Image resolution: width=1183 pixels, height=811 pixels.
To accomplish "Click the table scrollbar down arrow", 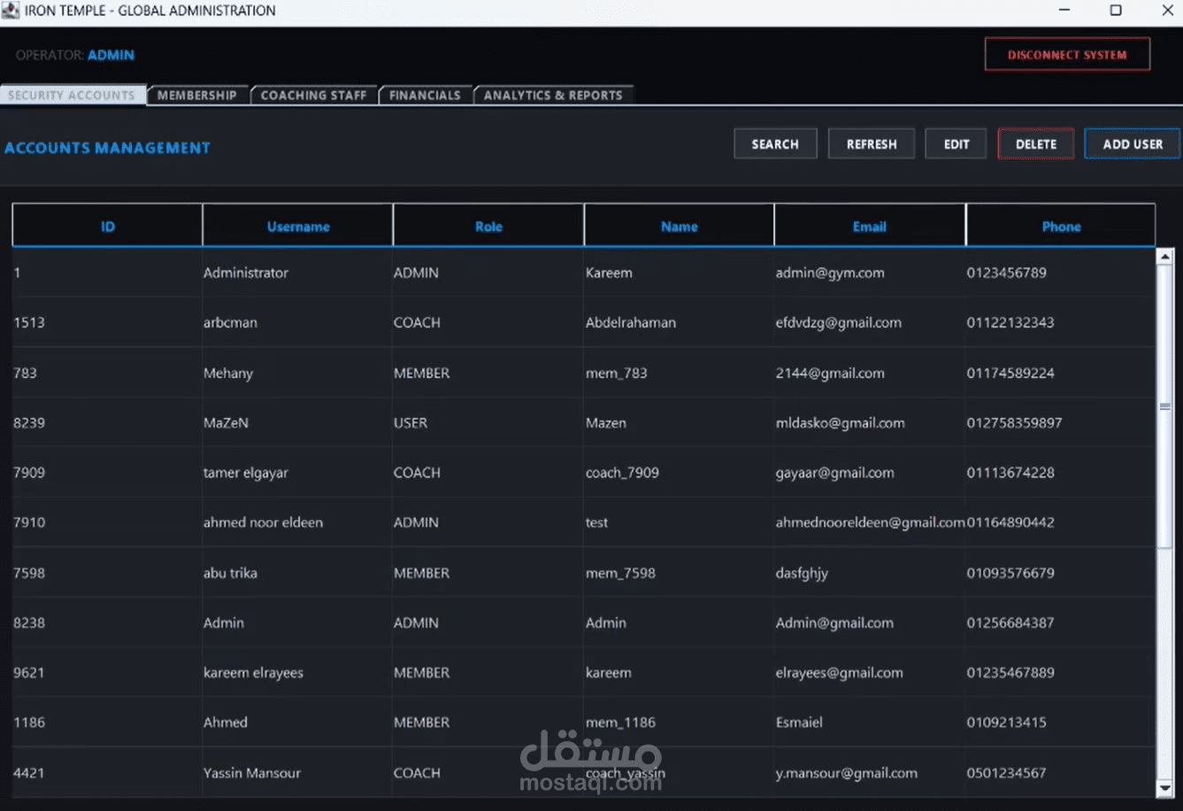I will 1165,788.
